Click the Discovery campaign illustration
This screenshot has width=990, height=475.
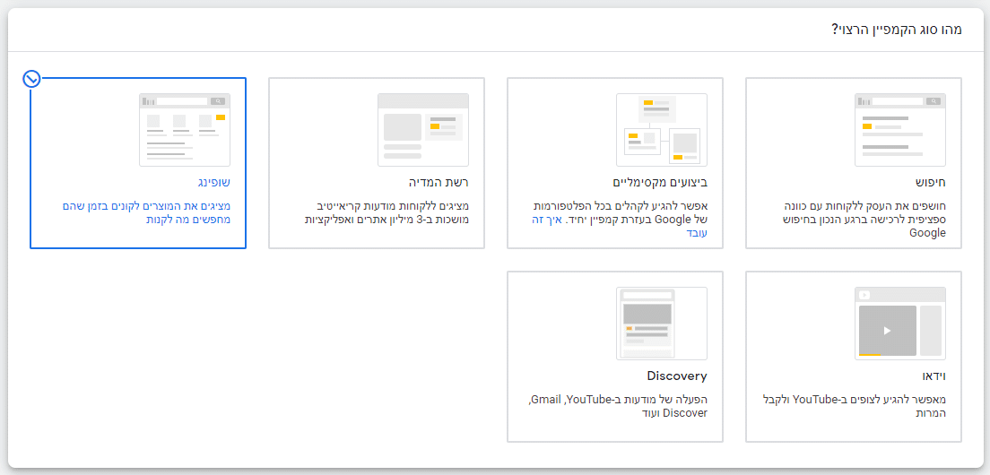coord(662,324)
